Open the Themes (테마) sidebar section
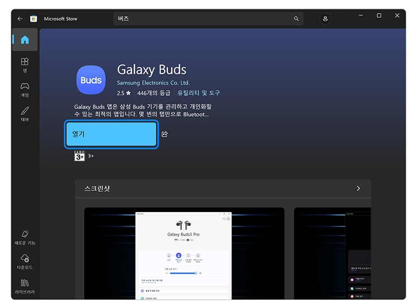The width and height of the screenshot is (417, 308). click(x=24, y=114)
